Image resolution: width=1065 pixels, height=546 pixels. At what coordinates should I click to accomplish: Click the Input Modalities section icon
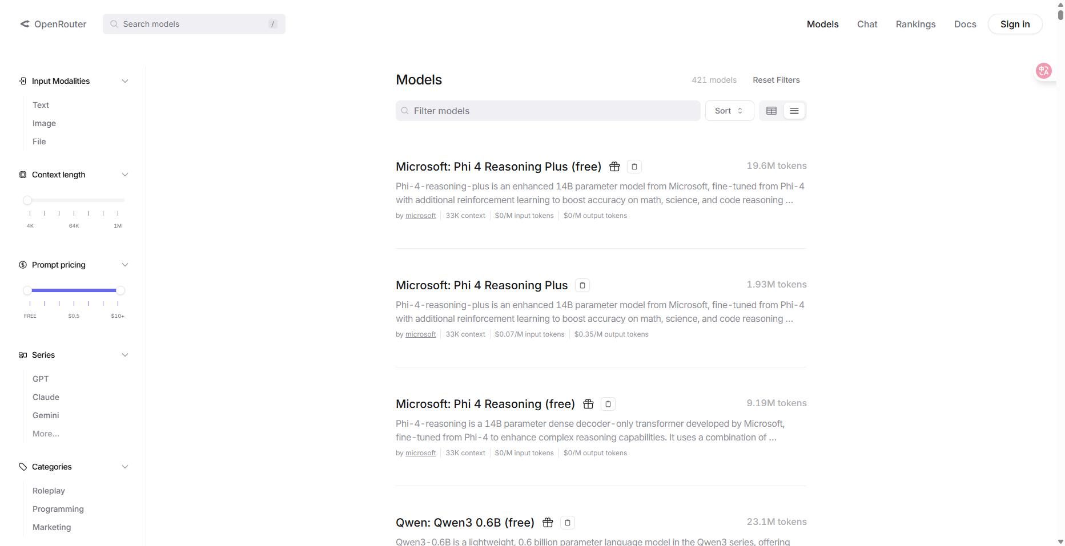pyautogui.click(x=23, y=81)
